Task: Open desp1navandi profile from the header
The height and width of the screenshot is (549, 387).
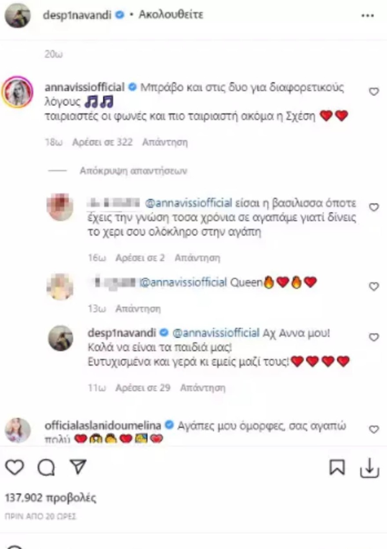Action: coord(79,15)
